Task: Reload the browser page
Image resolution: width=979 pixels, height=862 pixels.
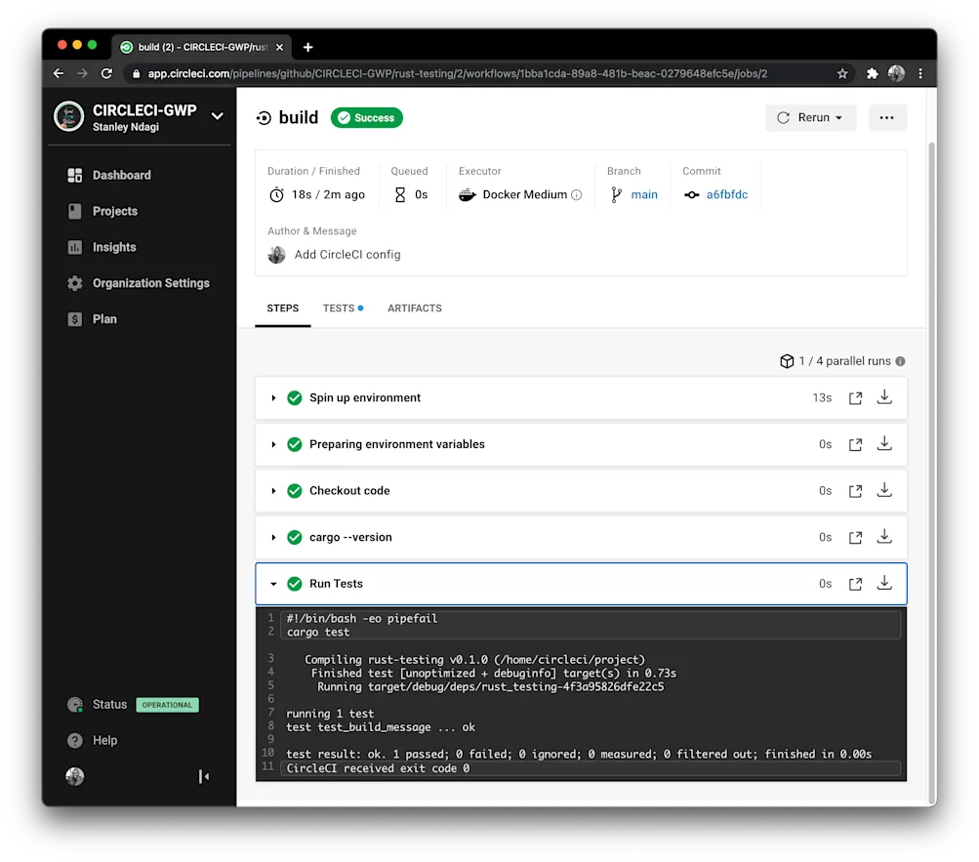Action: tap(106, 74)
